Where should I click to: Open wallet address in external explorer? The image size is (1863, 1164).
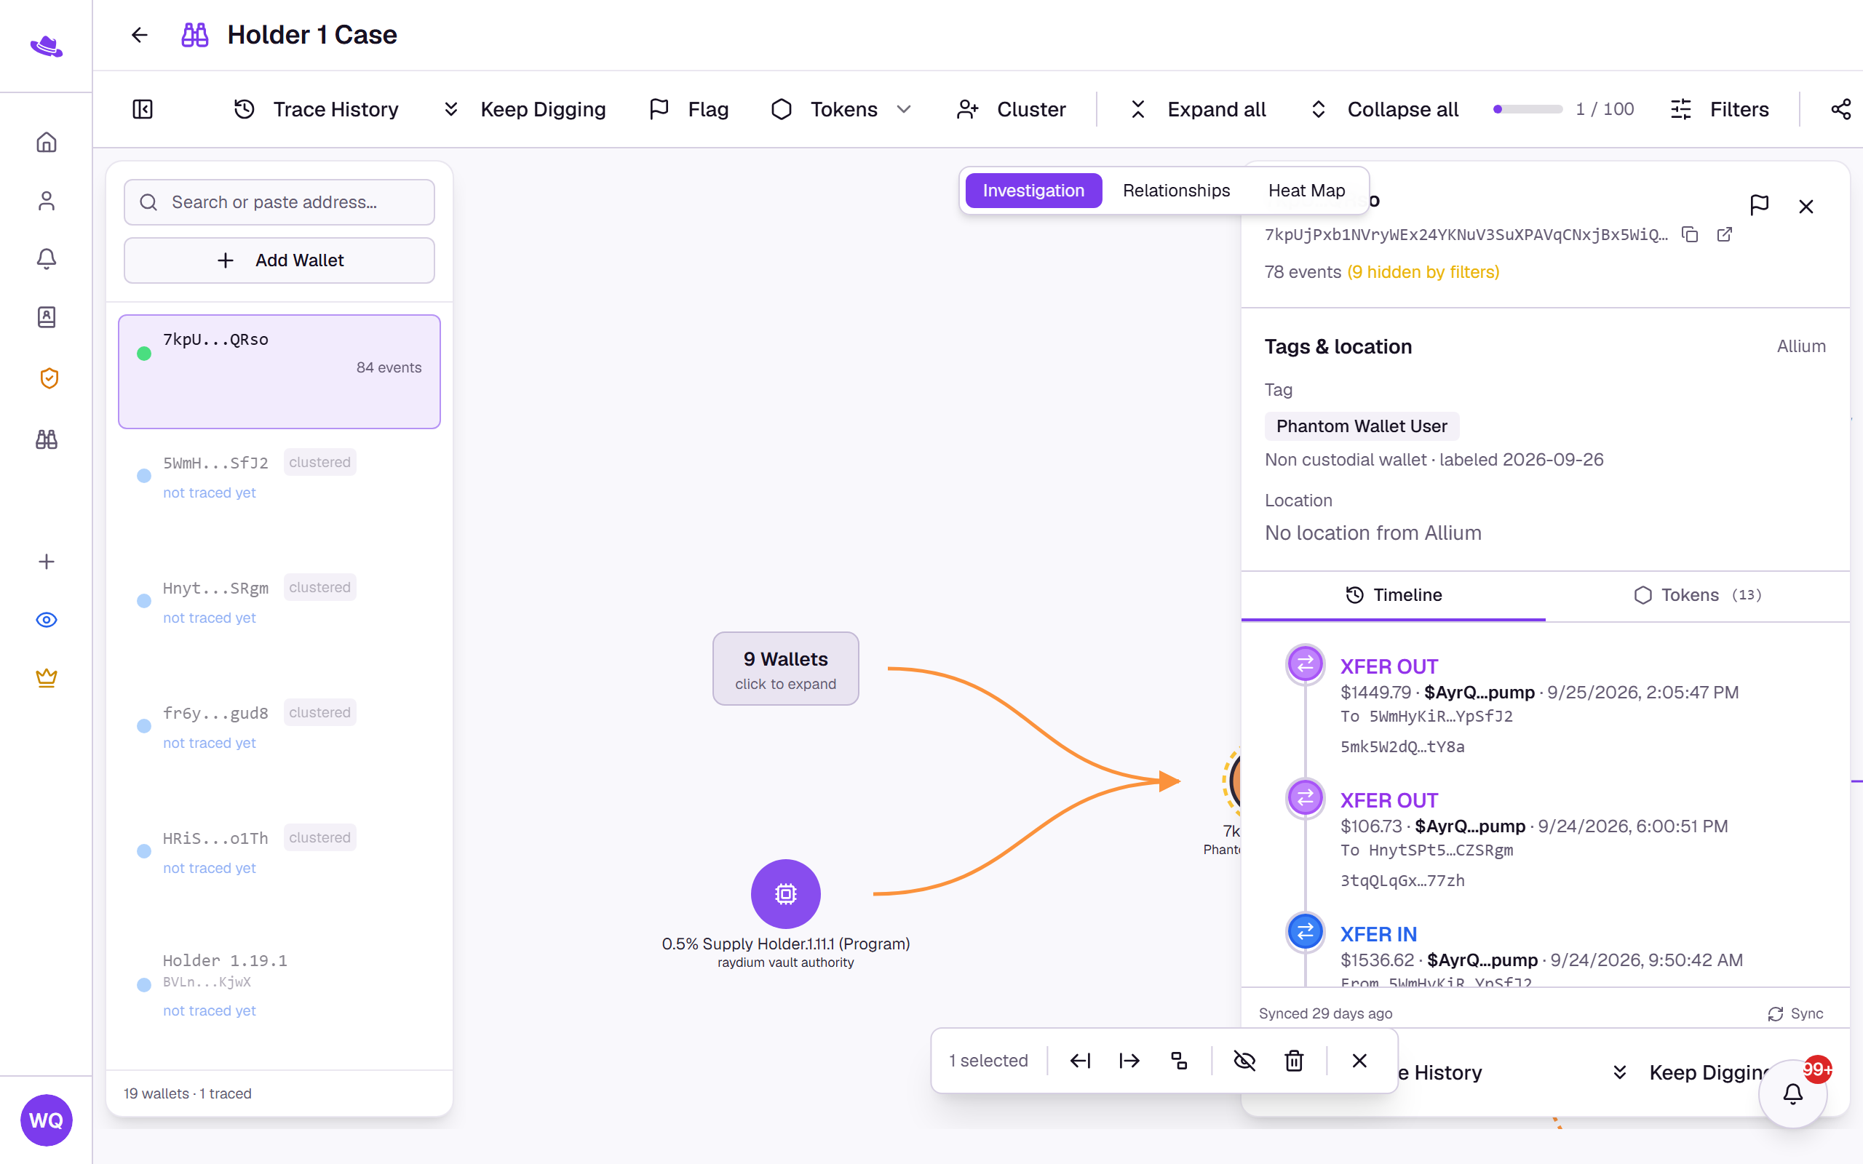tap(1725, 234)
